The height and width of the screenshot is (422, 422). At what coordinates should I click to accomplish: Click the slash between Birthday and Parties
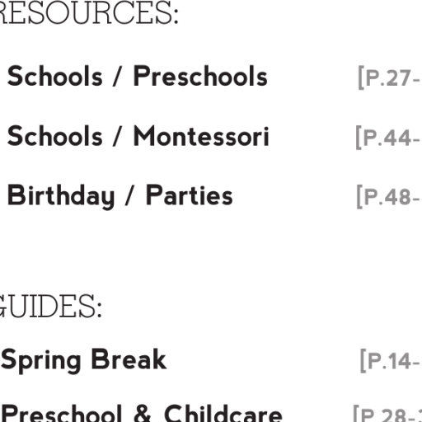coord(130,195)
